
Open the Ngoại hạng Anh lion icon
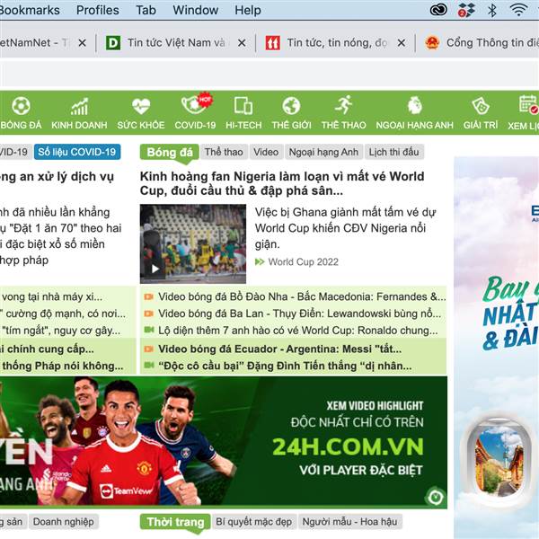coord(414,105)
